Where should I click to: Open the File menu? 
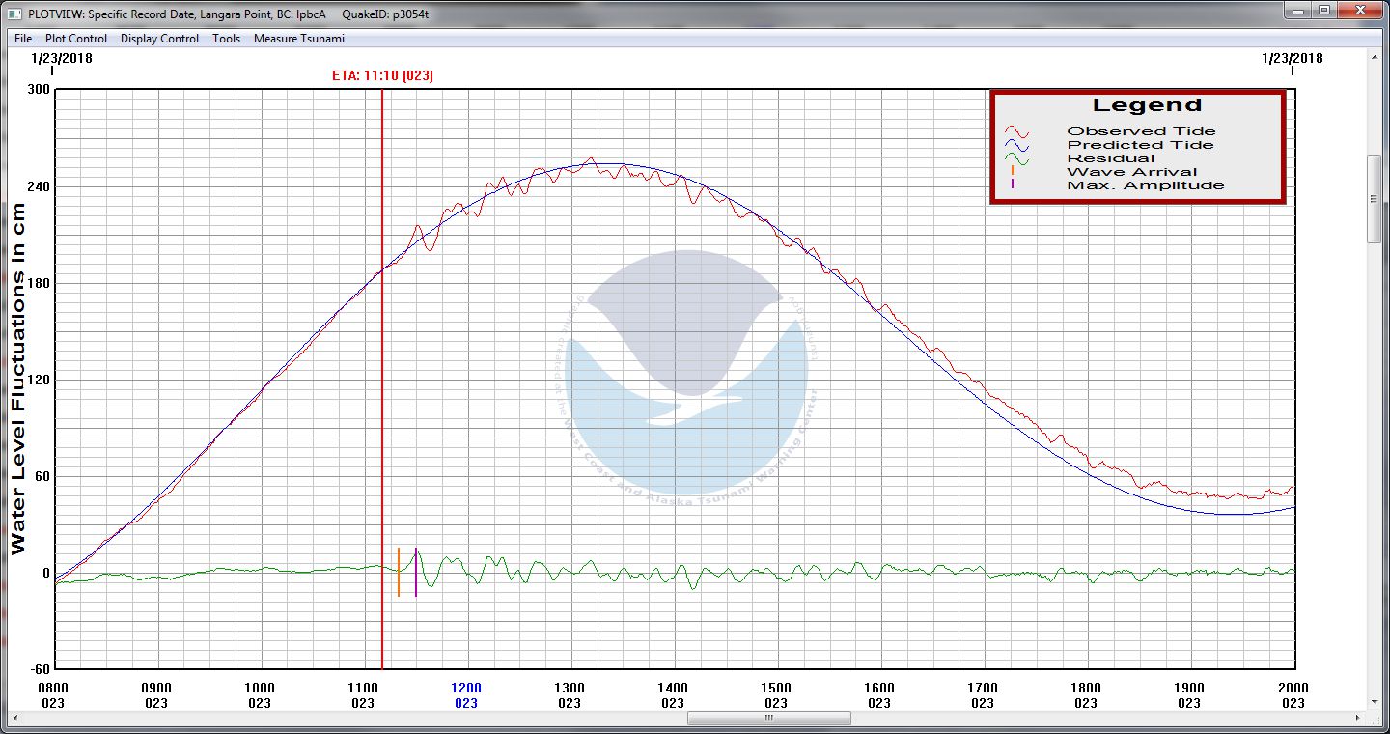pyautogui.click(x=23, y=39)
